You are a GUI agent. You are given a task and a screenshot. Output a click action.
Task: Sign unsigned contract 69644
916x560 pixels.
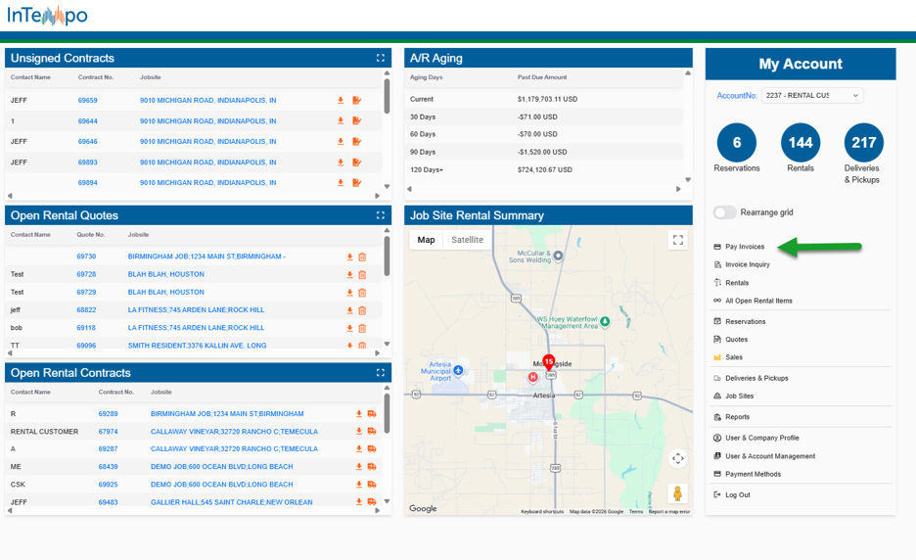[357, 121]
